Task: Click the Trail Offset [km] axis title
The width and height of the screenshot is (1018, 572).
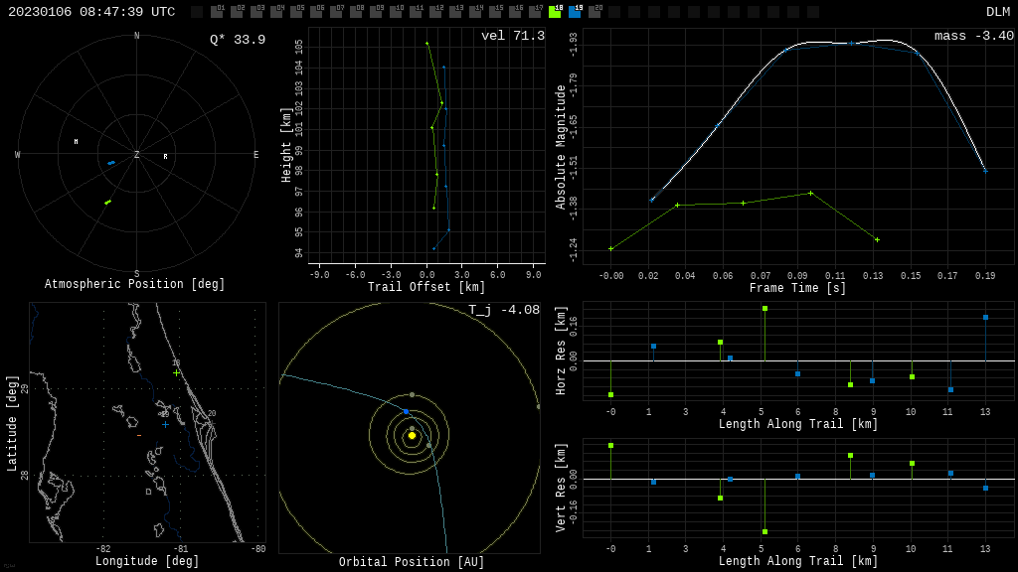Action: [x=425, y=287]
